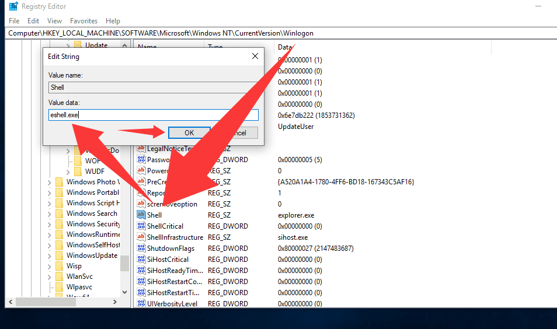557x329 pixels.
Task: Open the Help menu
Action: (113, 21)
